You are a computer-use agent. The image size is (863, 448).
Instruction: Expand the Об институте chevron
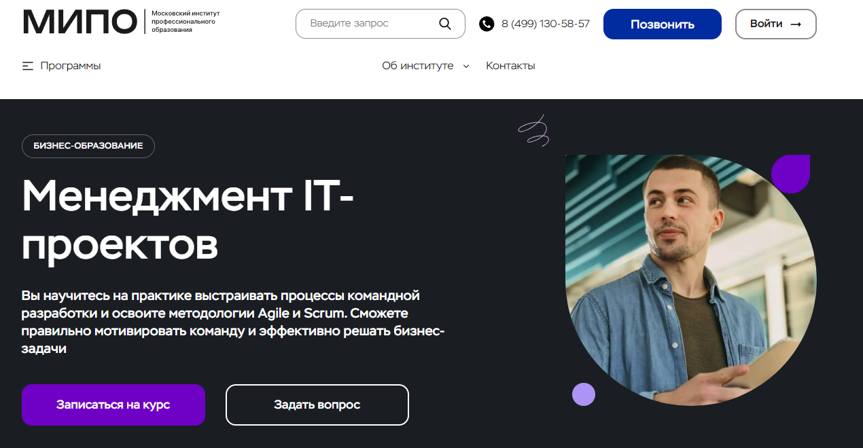point(466,67)
